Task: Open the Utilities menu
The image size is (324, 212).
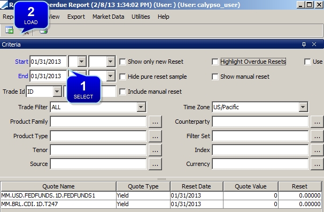Action: coord(141,17)
